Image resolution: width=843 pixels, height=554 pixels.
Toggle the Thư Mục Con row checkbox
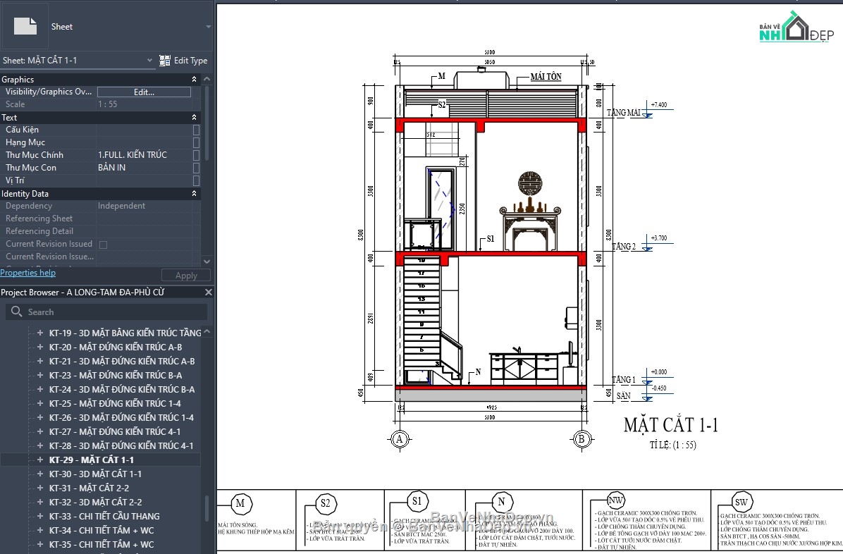coord(196,168)
